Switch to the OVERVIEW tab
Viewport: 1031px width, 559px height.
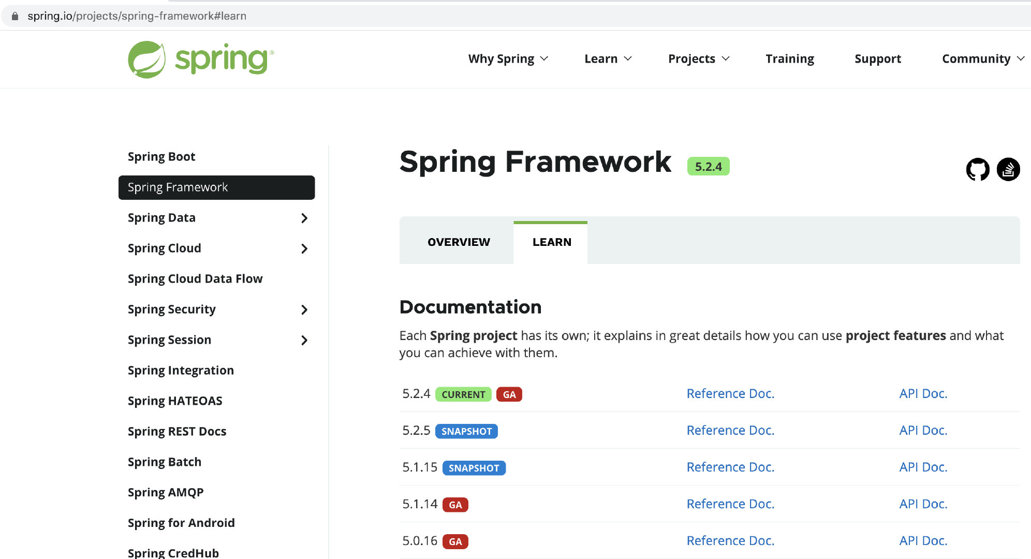(459, 242)
